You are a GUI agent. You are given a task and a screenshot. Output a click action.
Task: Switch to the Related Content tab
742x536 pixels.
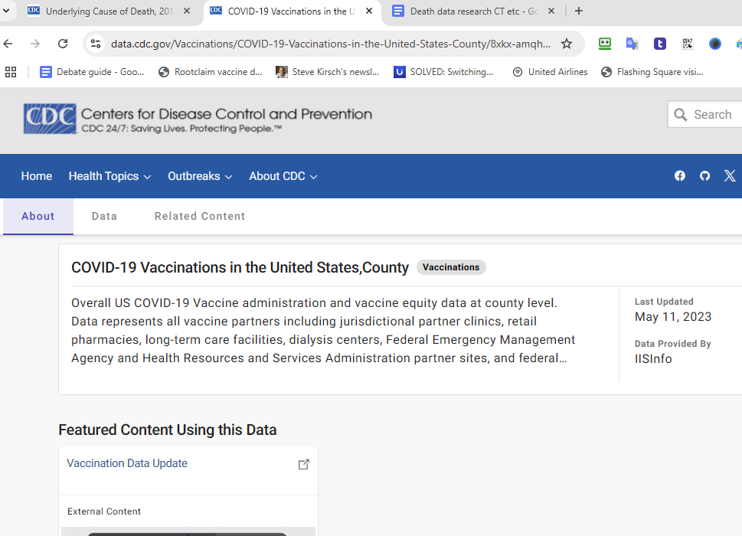200,216
